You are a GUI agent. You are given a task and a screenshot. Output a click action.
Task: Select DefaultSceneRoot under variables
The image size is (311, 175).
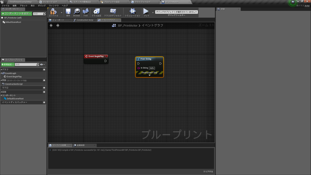(15, 99)
